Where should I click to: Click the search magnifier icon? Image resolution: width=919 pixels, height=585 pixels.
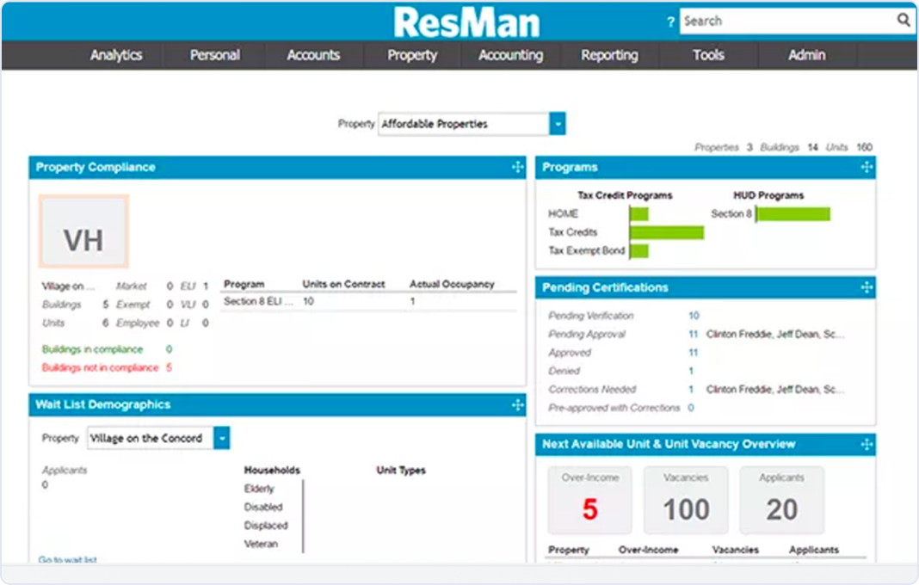click(x=904, y=20)
